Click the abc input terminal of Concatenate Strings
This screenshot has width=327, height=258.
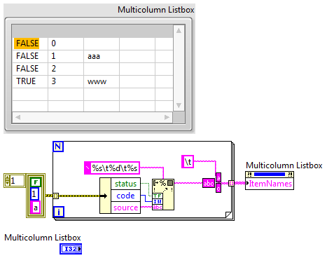[209, 183]
